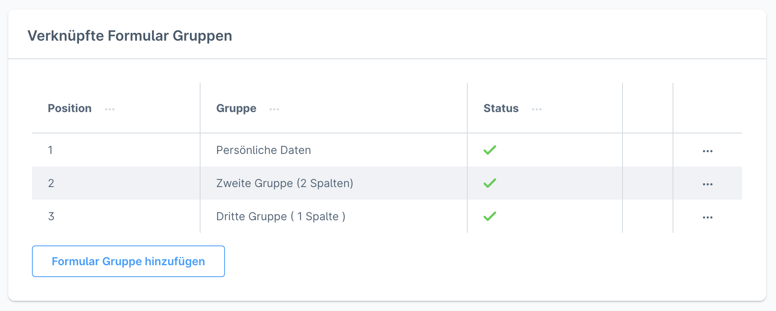Open the Status column options dots
Viewport: 776px width, 311px height.
pyautogui.click(x=537, y=109)
